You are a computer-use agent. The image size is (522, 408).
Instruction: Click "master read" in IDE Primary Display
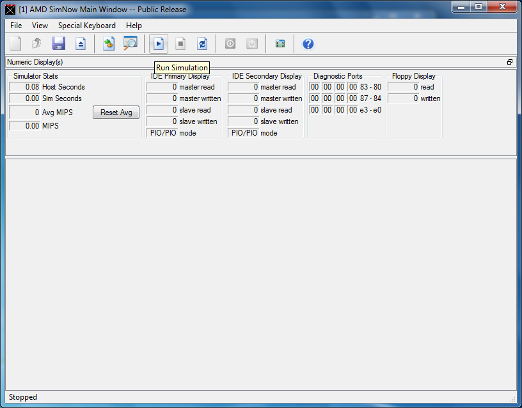pyautogui.click(x=197, y=87)
